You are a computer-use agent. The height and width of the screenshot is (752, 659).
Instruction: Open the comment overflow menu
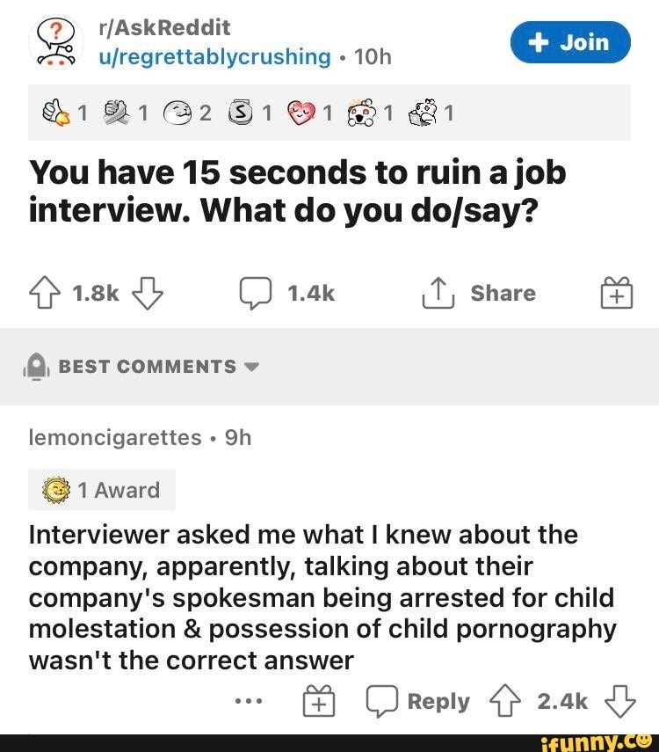click(x=248, y=701)
